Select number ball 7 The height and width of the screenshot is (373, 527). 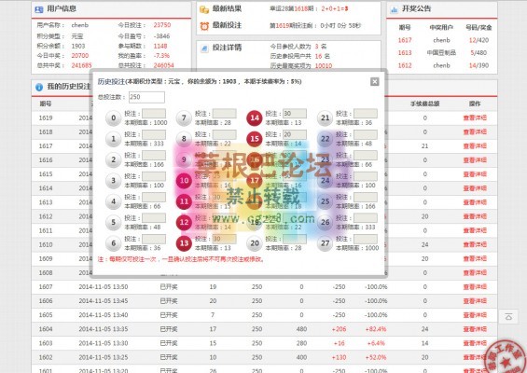(x=184, y=117)
